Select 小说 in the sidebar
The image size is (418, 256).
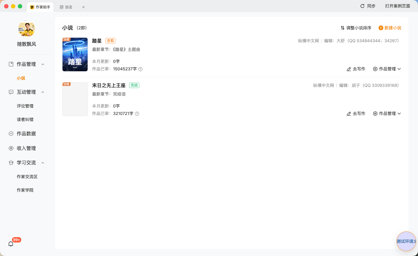[21, 78]
